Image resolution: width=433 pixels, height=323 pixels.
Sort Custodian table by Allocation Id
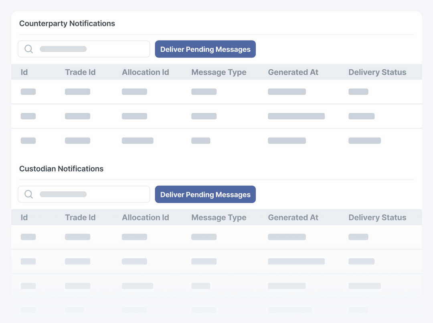tap(146, 218)
